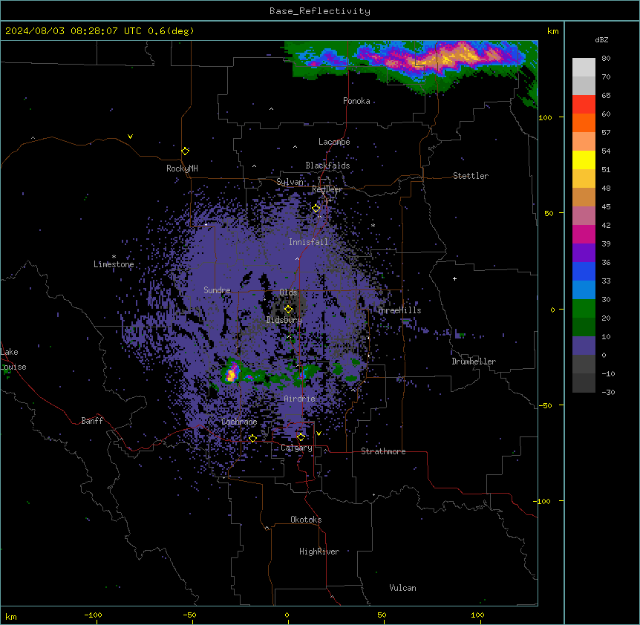Click the Stettler label
This screenshot has width=640, height=625.
pyautogui.click(x=471, y=176)
